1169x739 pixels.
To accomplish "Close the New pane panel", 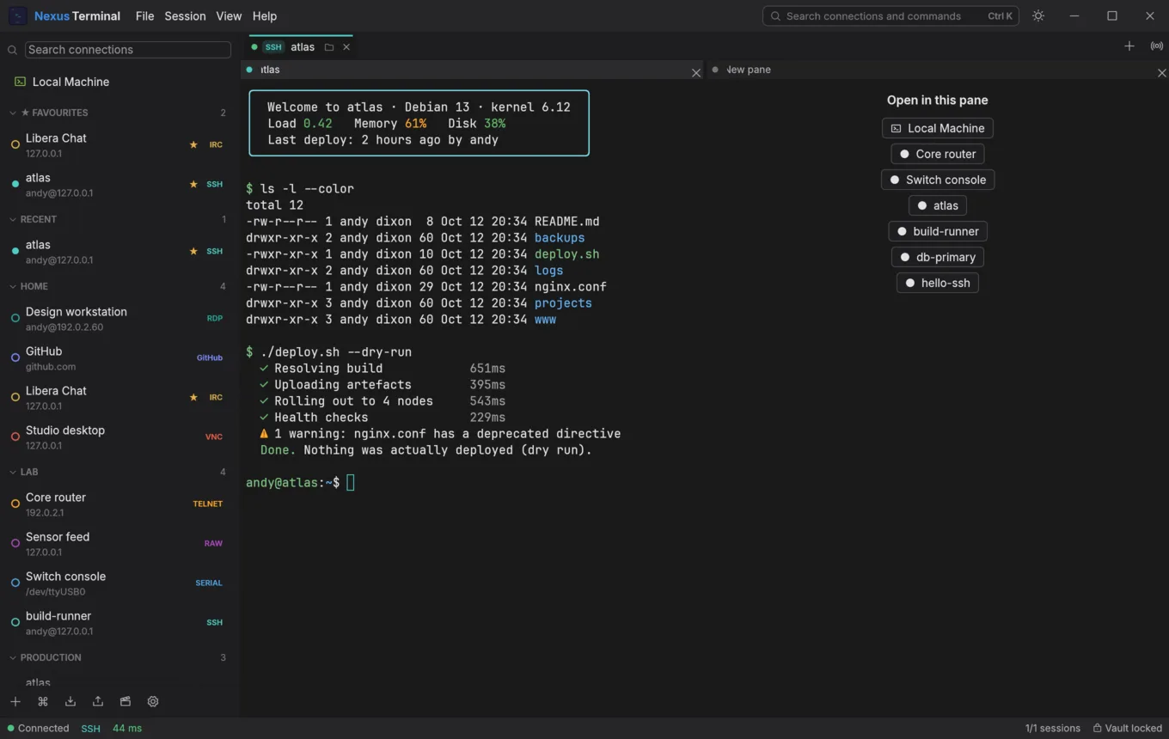I will tap(1162, 73).
